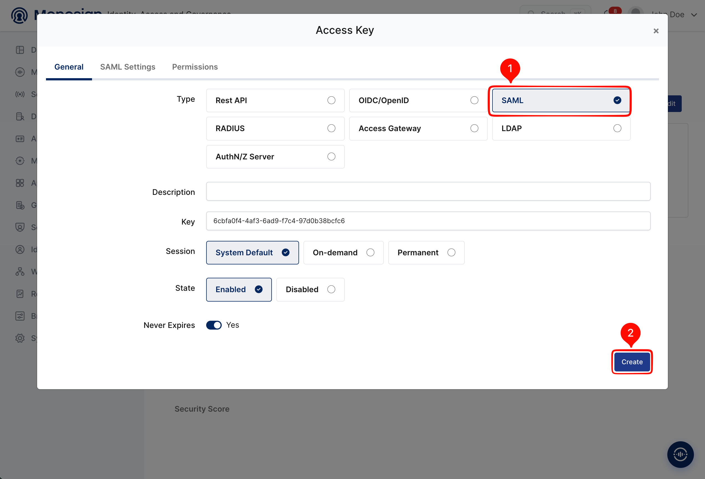The image size is (705, 479).
Task: Open the sliders panel icon in sidebar
Action: point(20,316)
